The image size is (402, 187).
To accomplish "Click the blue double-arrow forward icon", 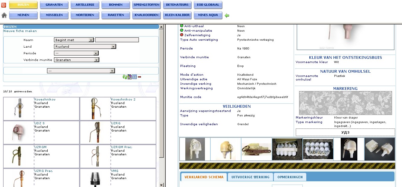I will [x=134, y=77].
